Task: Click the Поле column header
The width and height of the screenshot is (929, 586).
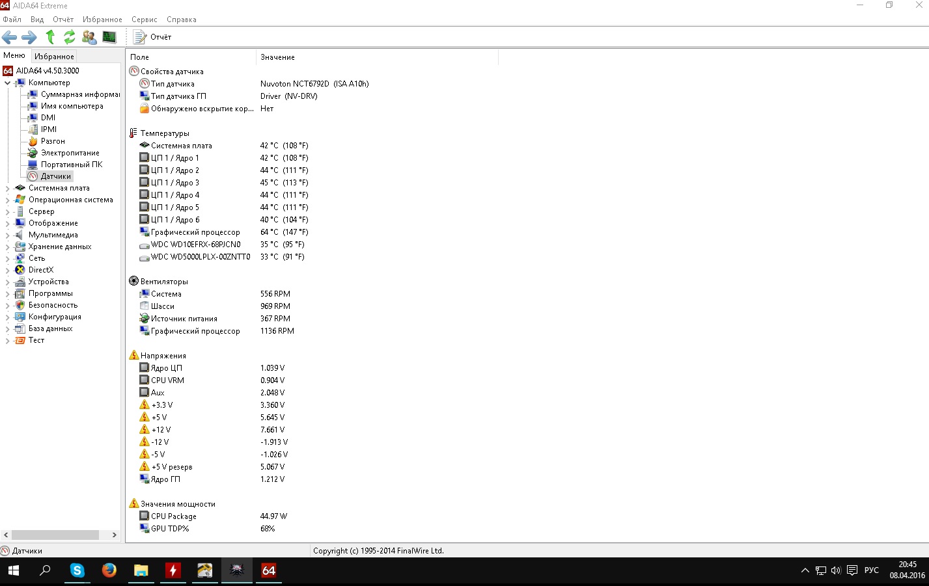Action: pos(191,57)
